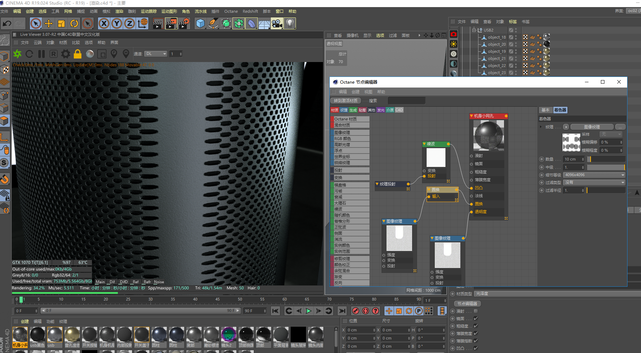The image size is (641, 353).
Task: Uncheck the 凹凸 (bump) checkbox
Action: 476,348
